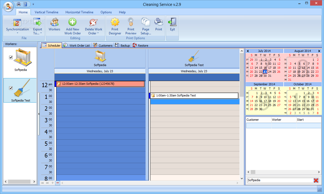Select the Scheduler view tab
This screenshot has height=194, width=324.
pyautogui.click(x=51, y=45)
